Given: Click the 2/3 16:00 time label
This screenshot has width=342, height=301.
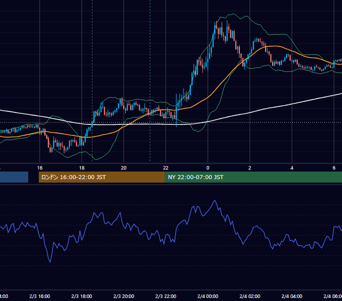Looking at the screenshot, I should 40,296.
